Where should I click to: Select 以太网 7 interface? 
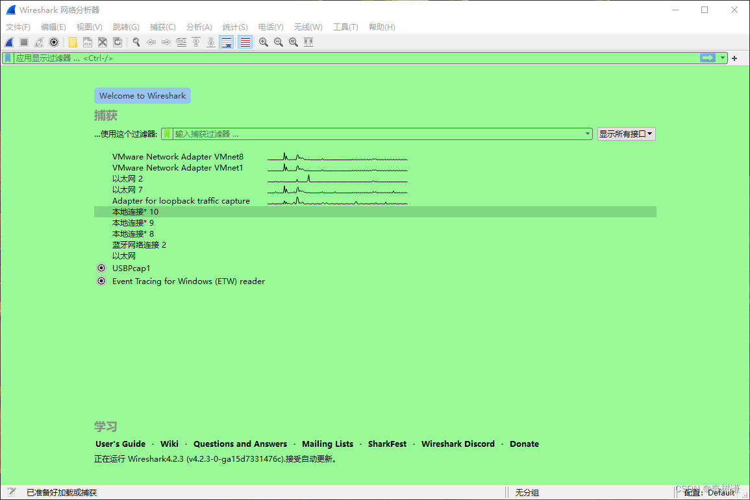pyautogui.click(x=375, y=189)
